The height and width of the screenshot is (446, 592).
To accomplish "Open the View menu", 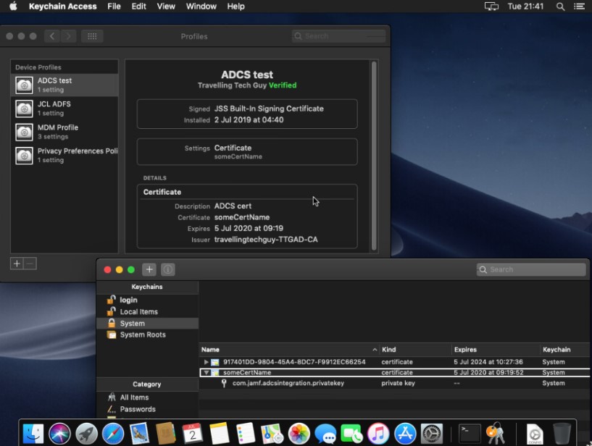I will (x=166, y=7).
